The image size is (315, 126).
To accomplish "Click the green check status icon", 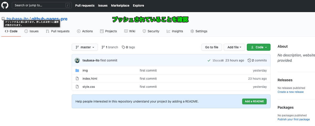I will [209, 61].
